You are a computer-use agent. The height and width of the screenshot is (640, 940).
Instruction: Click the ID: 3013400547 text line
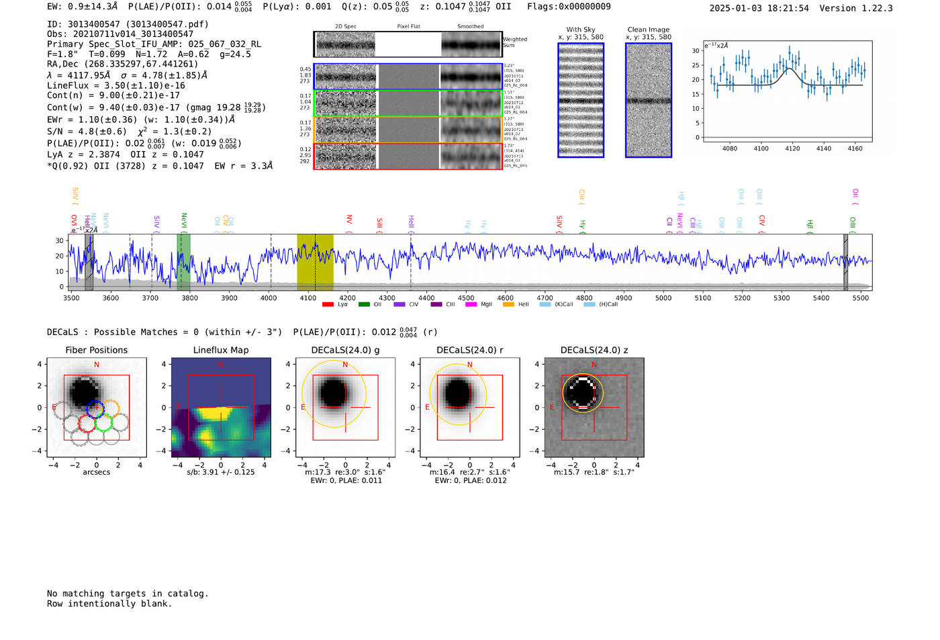pyautogui.click(x=128, y=24)
